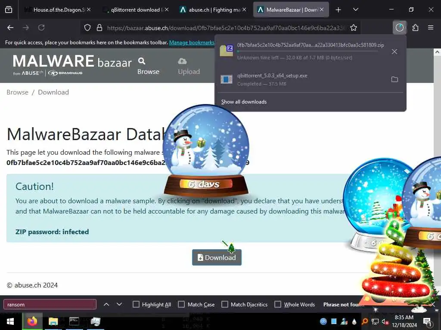The height and width of the screenshot is (330, 441).
Task: Click Show all downloads
Action: pos(244,102)
